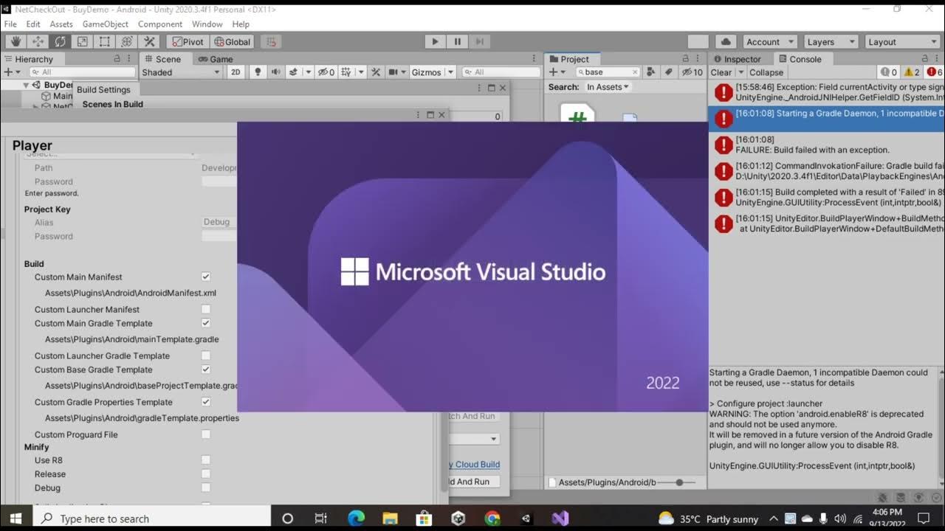Select the Rotate tool
Viewport: 945px width, 531px height.
[60, 42]
